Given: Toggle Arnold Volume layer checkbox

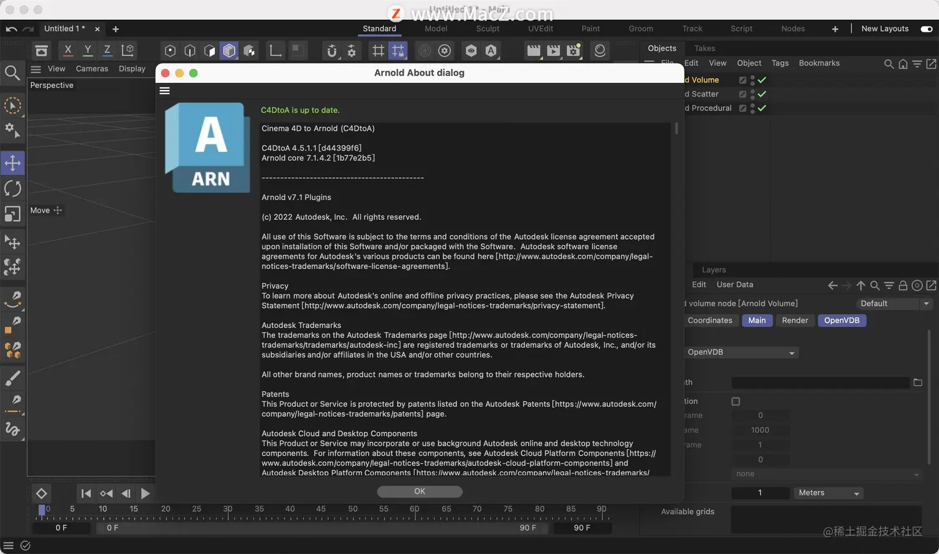Looking at the screenshot, I should click(x=743, y=79).
